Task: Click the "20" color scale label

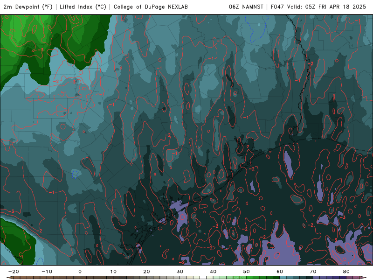Action: [x=146, y=272]
